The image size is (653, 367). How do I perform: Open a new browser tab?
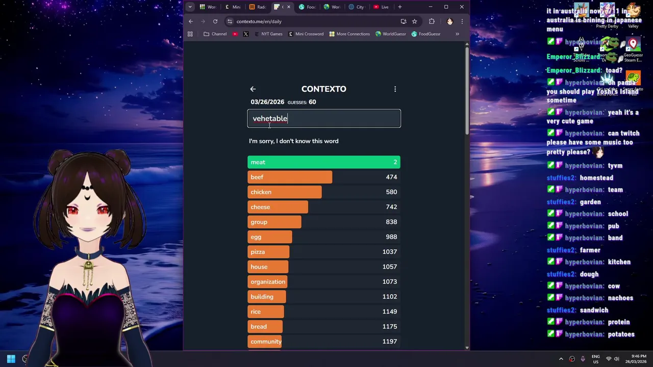pos(399,7)
